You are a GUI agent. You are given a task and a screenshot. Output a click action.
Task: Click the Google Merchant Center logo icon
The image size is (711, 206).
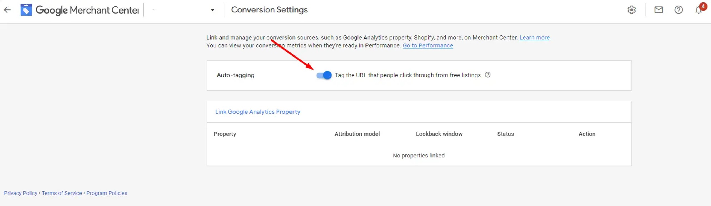point(26,10)
